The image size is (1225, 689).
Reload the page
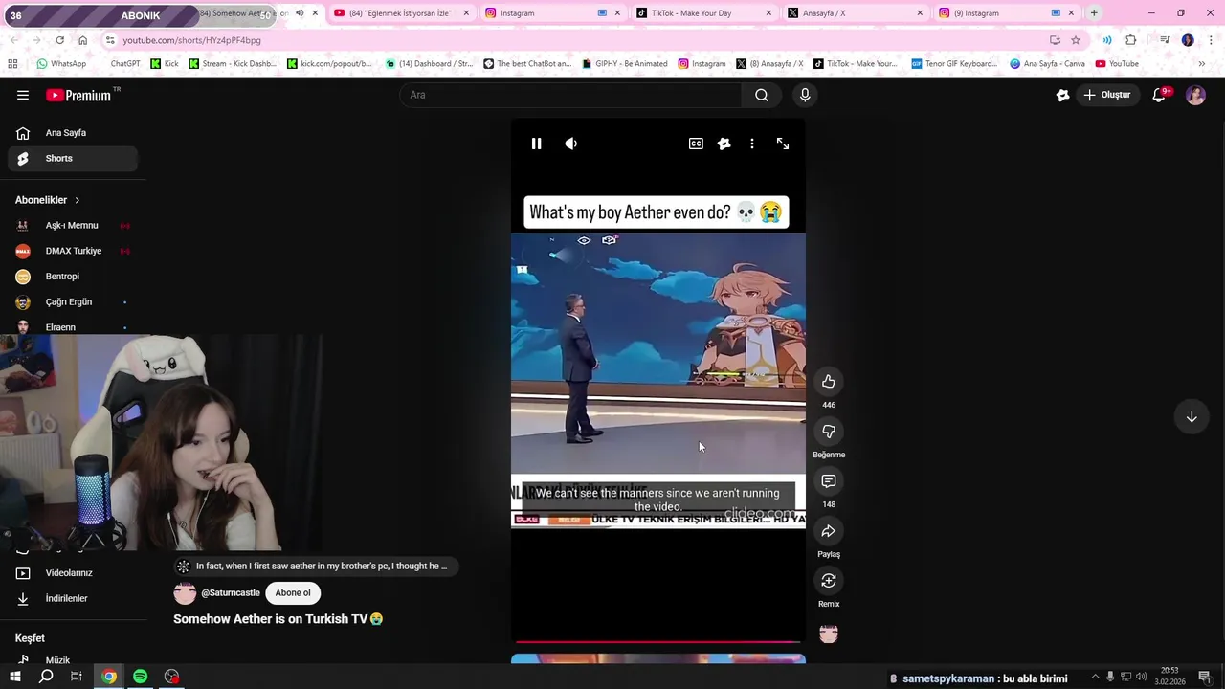(x=59, y=40)
